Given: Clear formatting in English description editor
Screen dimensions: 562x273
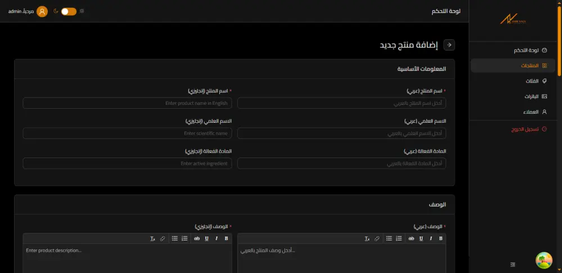Looking at the screenshot, I should (153, 239).
